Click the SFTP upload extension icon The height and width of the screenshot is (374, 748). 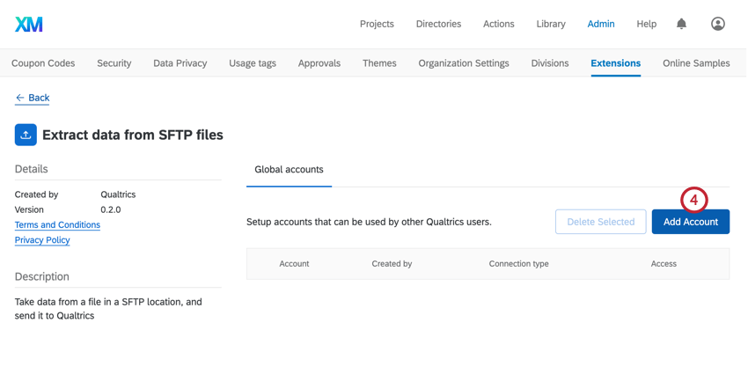point(26,135)
